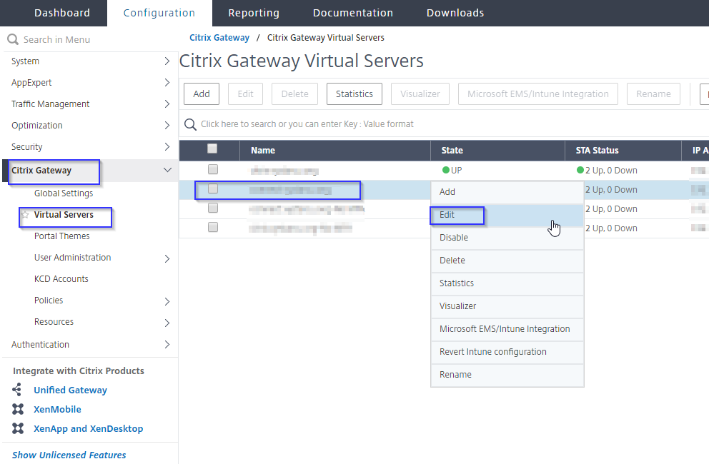The width and height of the screenshot is (709, 464).
Task: Click the green UP status dot
Action: (446, 171)
